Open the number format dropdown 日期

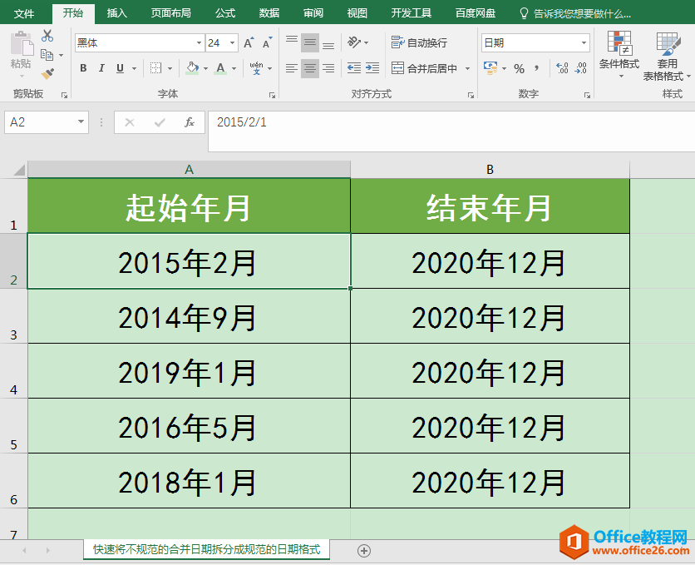point(584,43)
